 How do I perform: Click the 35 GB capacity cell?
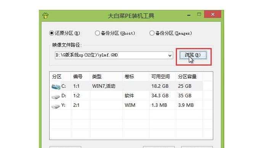185,96
